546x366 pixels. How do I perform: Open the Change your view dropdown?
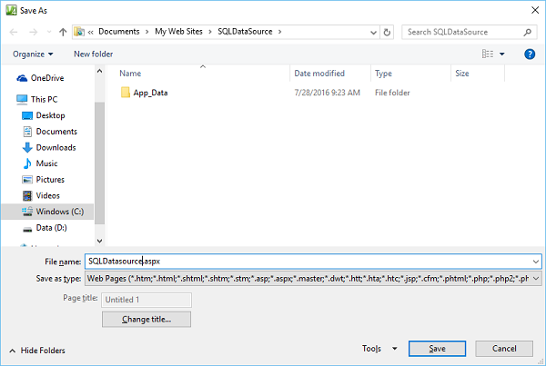(x=502, y=54)
